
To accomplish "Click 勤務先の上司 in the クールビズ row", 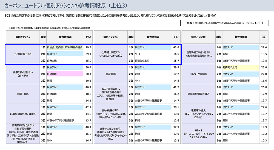I will pos(142,61).
